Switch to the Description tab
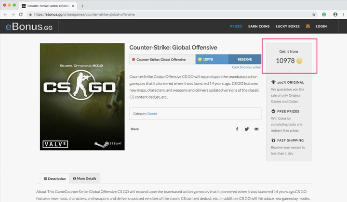347x202 pixels. (x=54, y=178)
